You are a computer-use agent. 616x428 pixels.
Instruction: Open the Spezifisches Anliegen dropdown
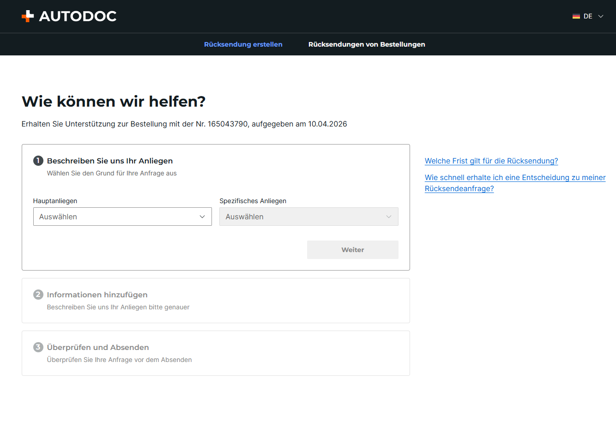[309, 217]
